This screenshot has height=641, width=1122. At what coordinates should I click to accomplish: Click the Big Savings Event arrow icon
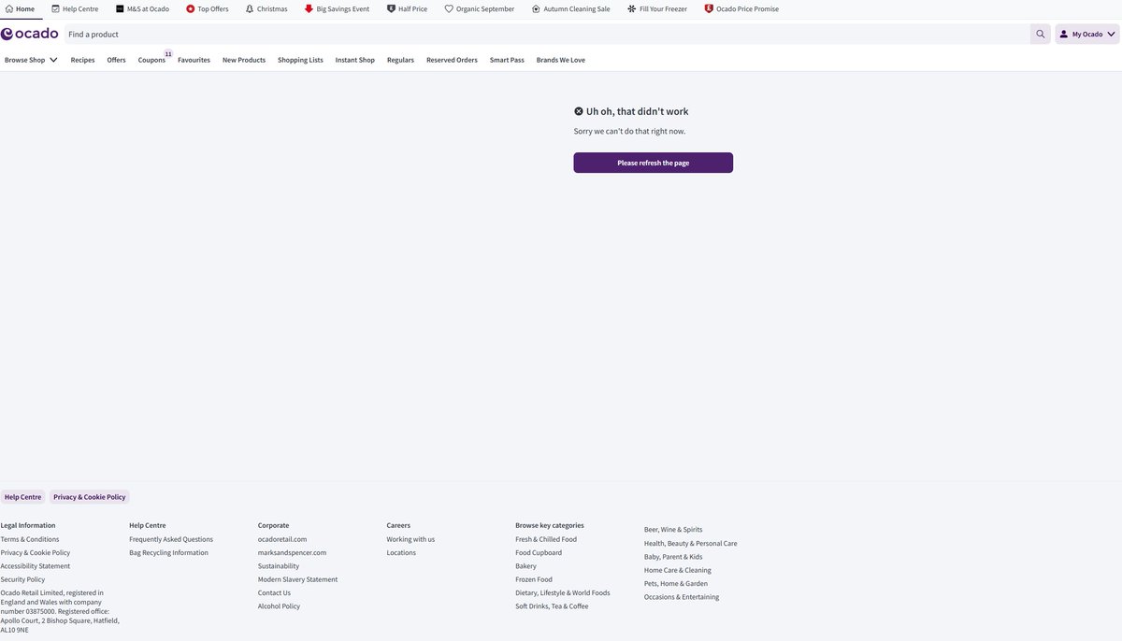click(x=309, y=8)
